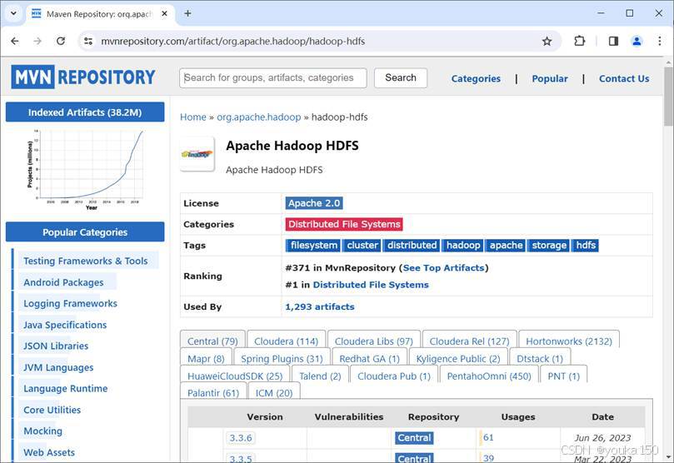Switch to ICM (20) tab

click(x=274, y=392)
